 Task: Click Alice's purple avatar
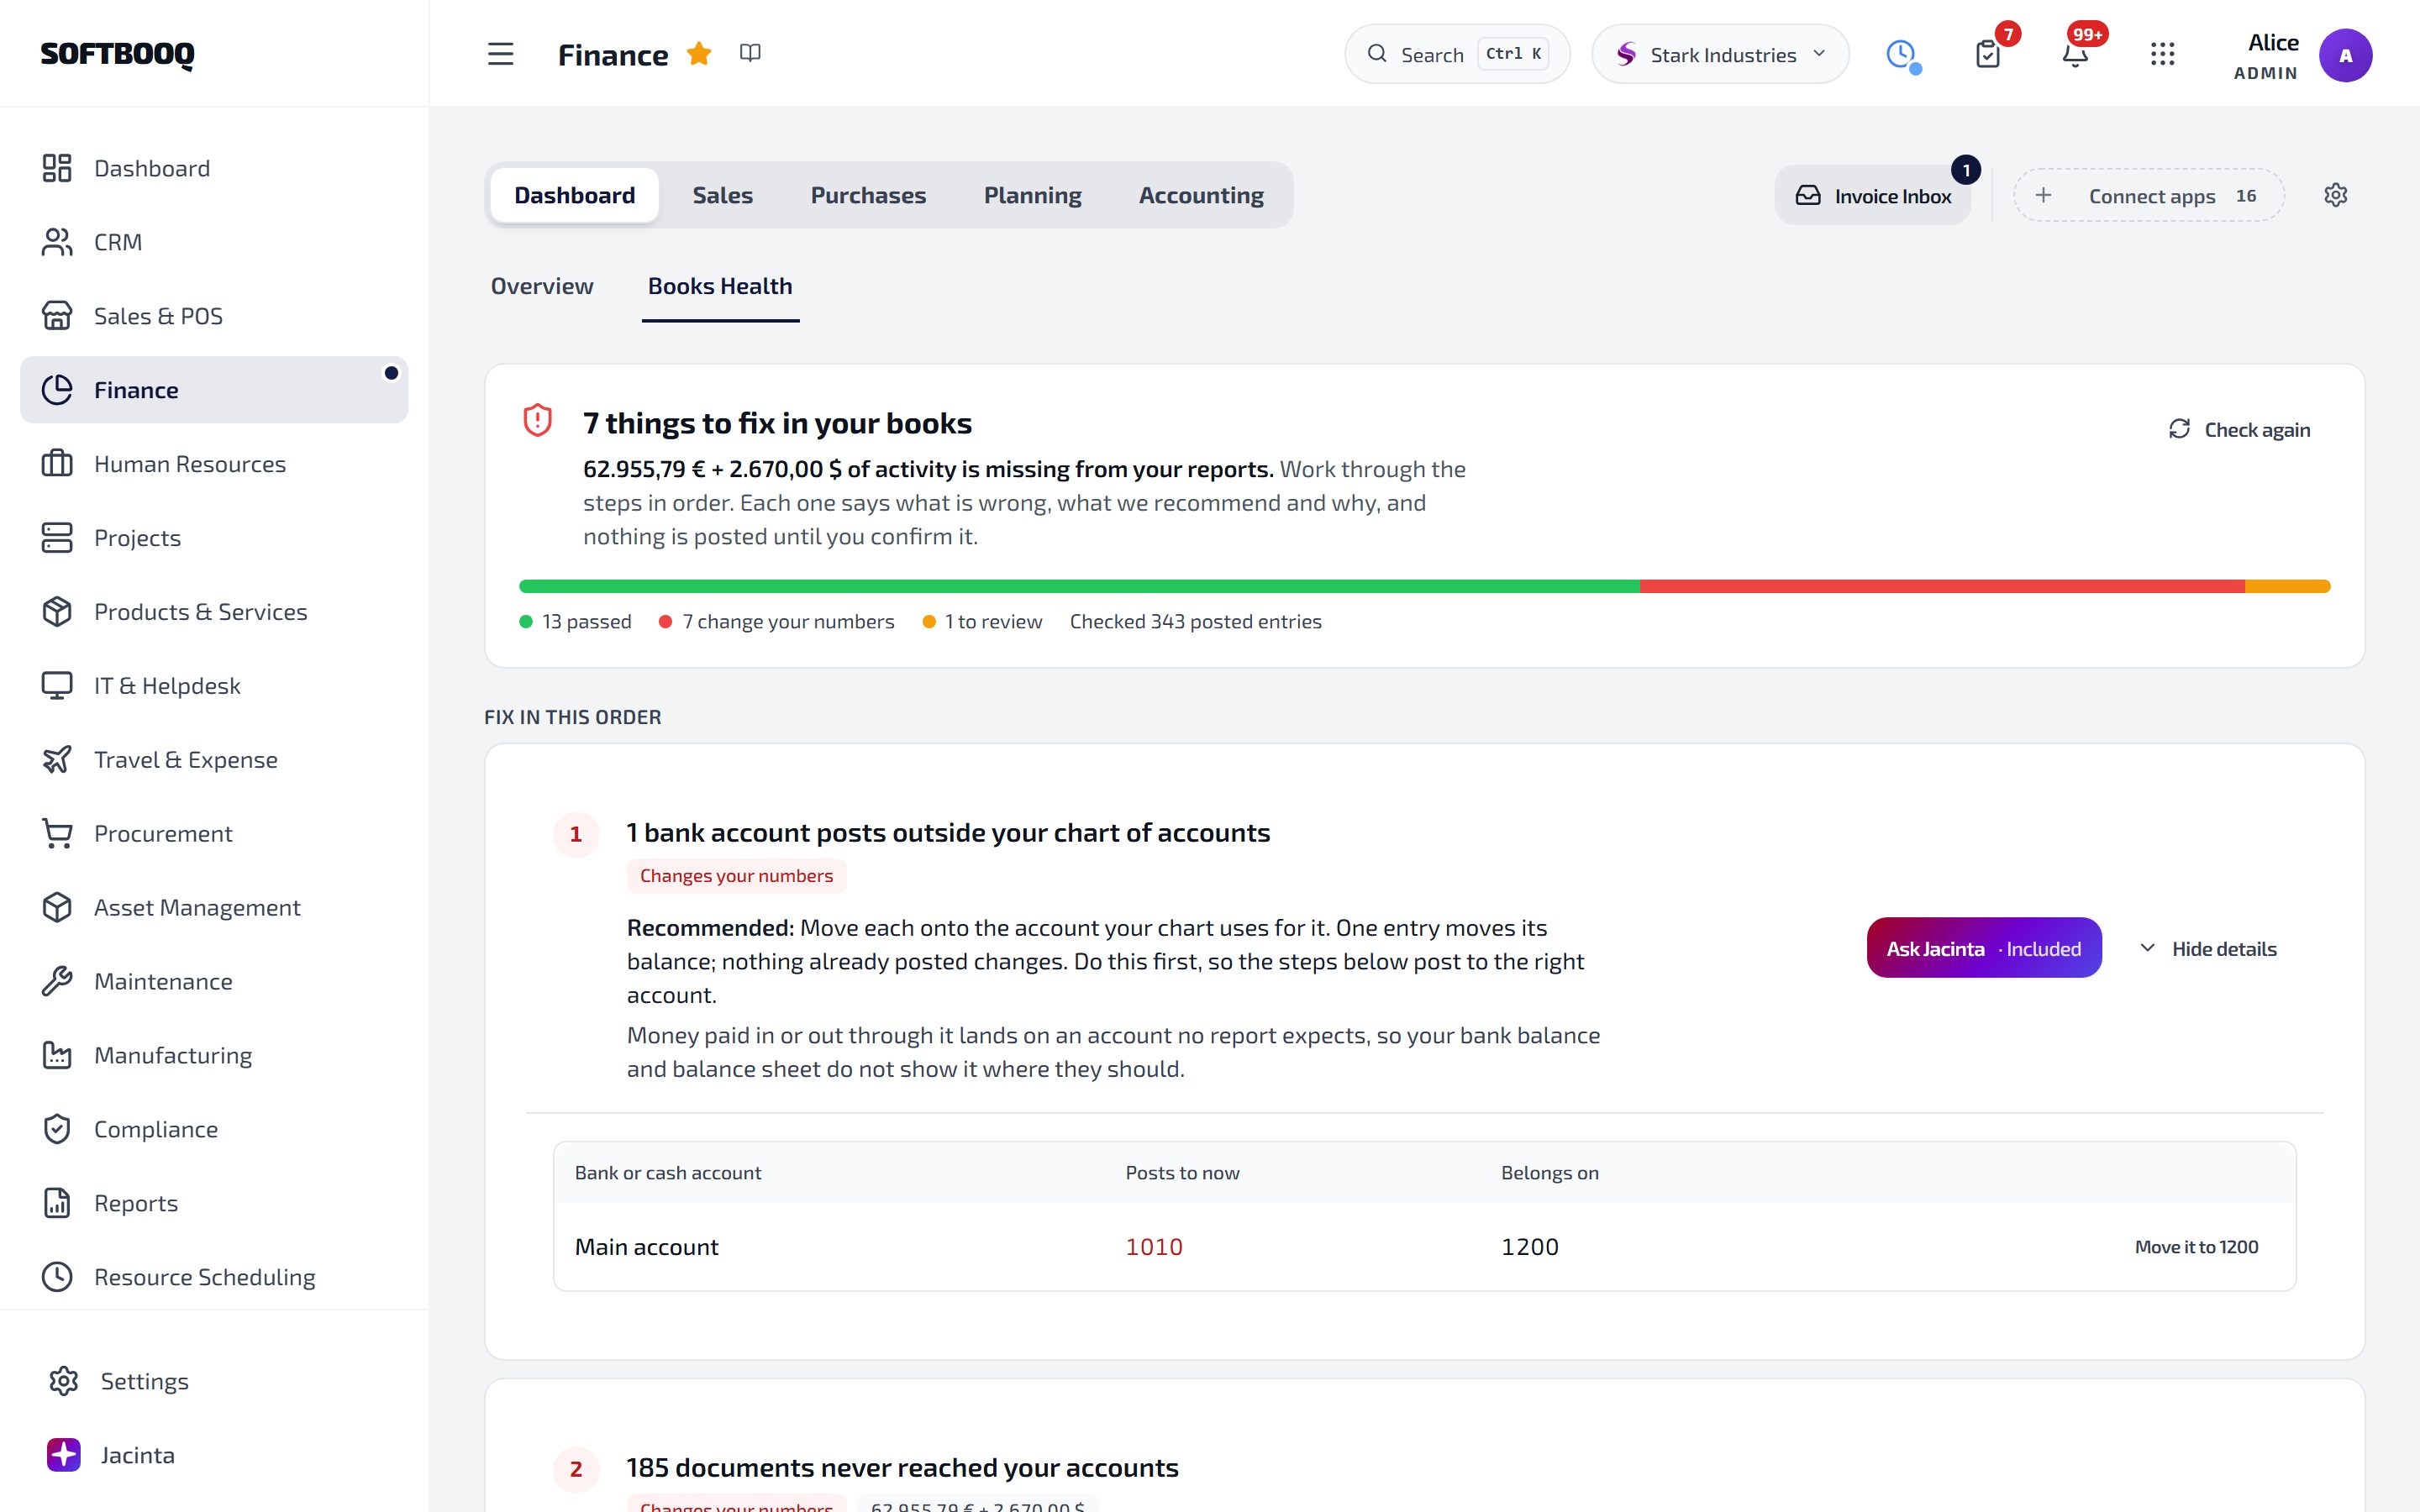click(2345, 55)
